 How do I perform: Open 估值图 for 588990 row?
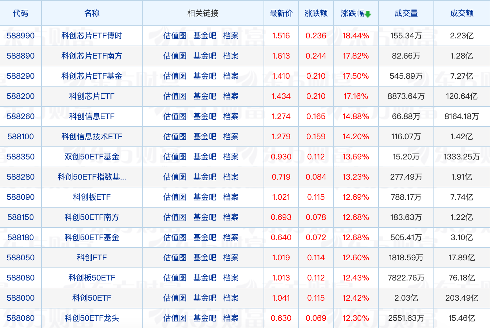coord(175,36)
